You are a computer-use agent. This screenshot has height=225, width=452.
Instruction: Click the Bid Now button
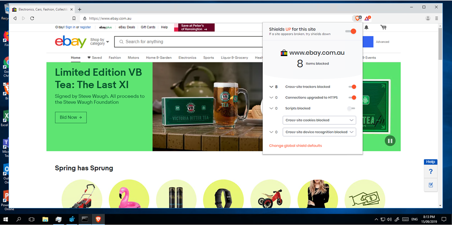[x=71, y=118]
